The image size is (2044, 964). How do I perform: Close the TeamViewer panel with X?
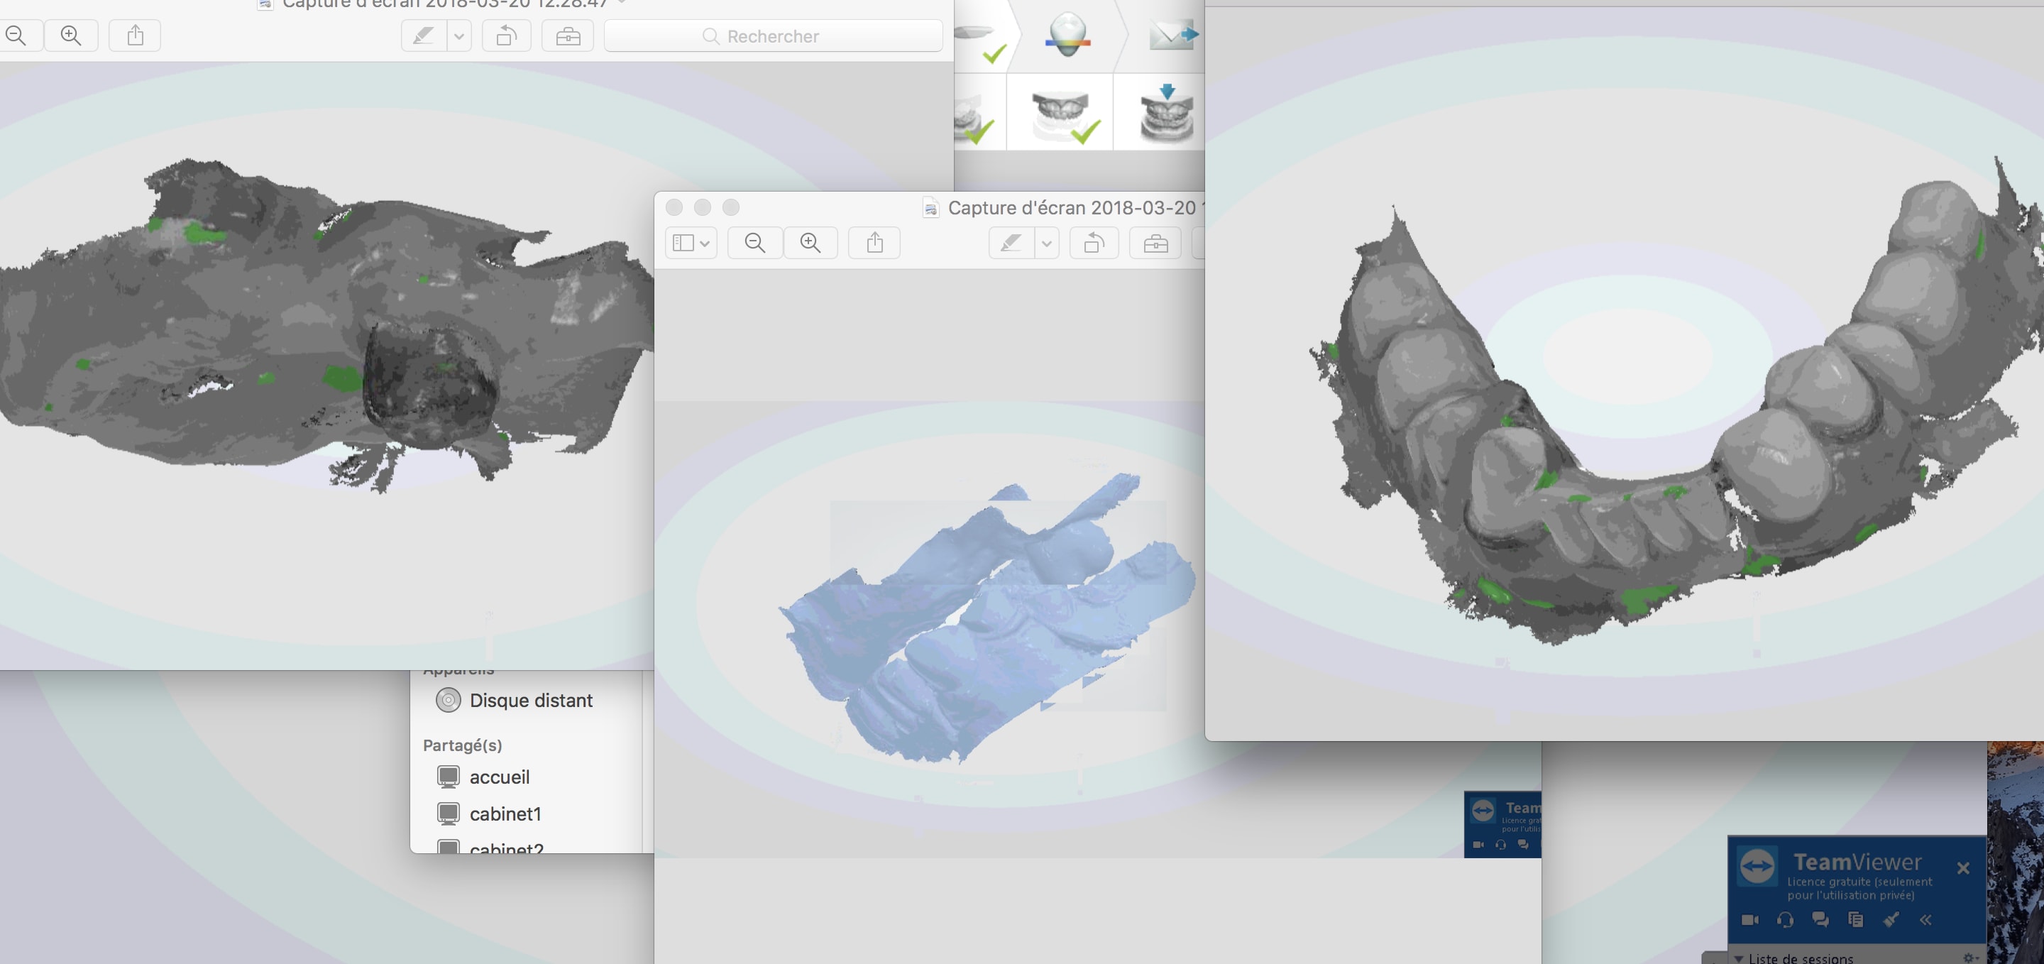1962,868
